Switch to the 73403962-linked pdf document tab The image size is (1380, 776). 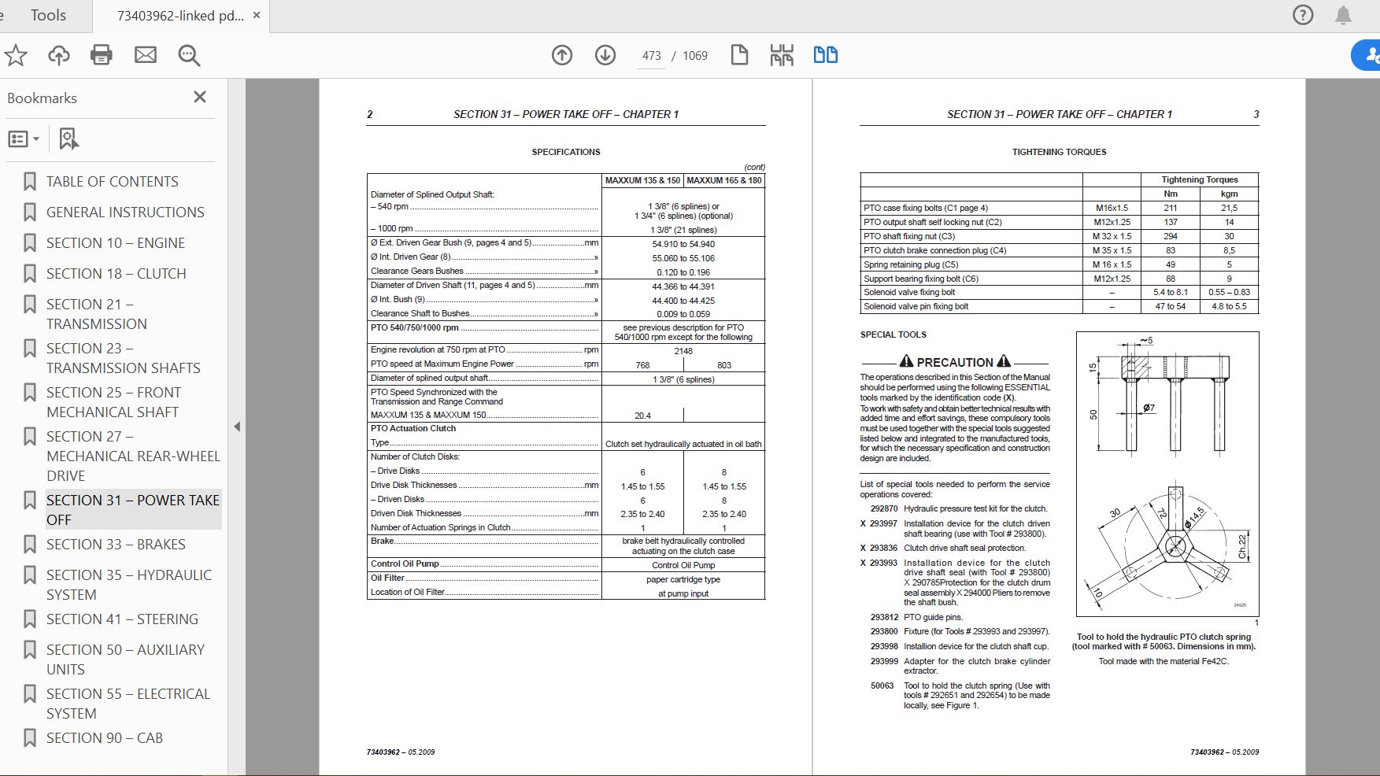[180, 16]
